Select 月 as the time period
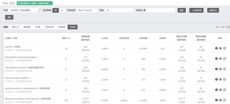 click(x=62, y=10)
